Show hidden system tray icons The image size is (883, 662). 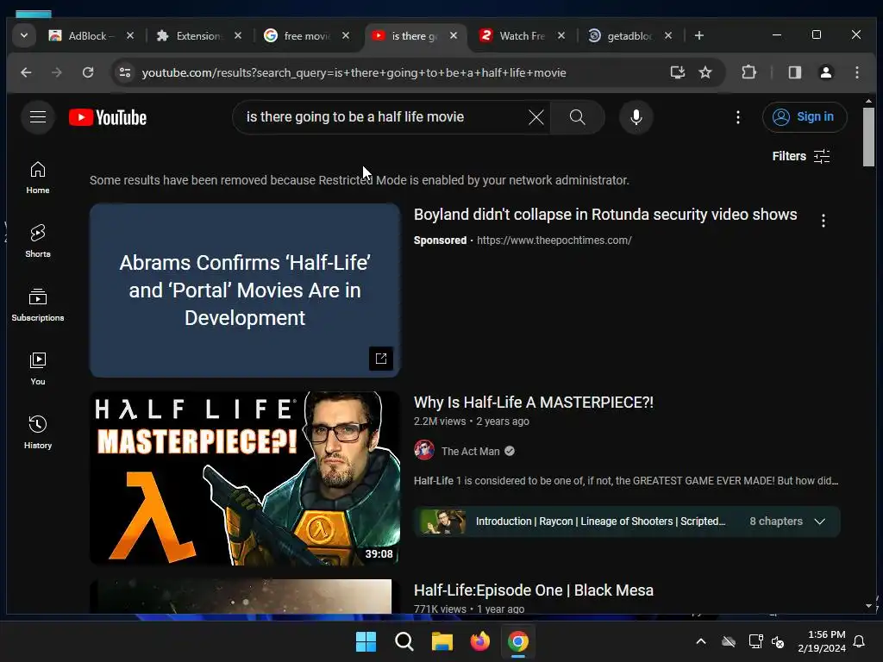701,641
